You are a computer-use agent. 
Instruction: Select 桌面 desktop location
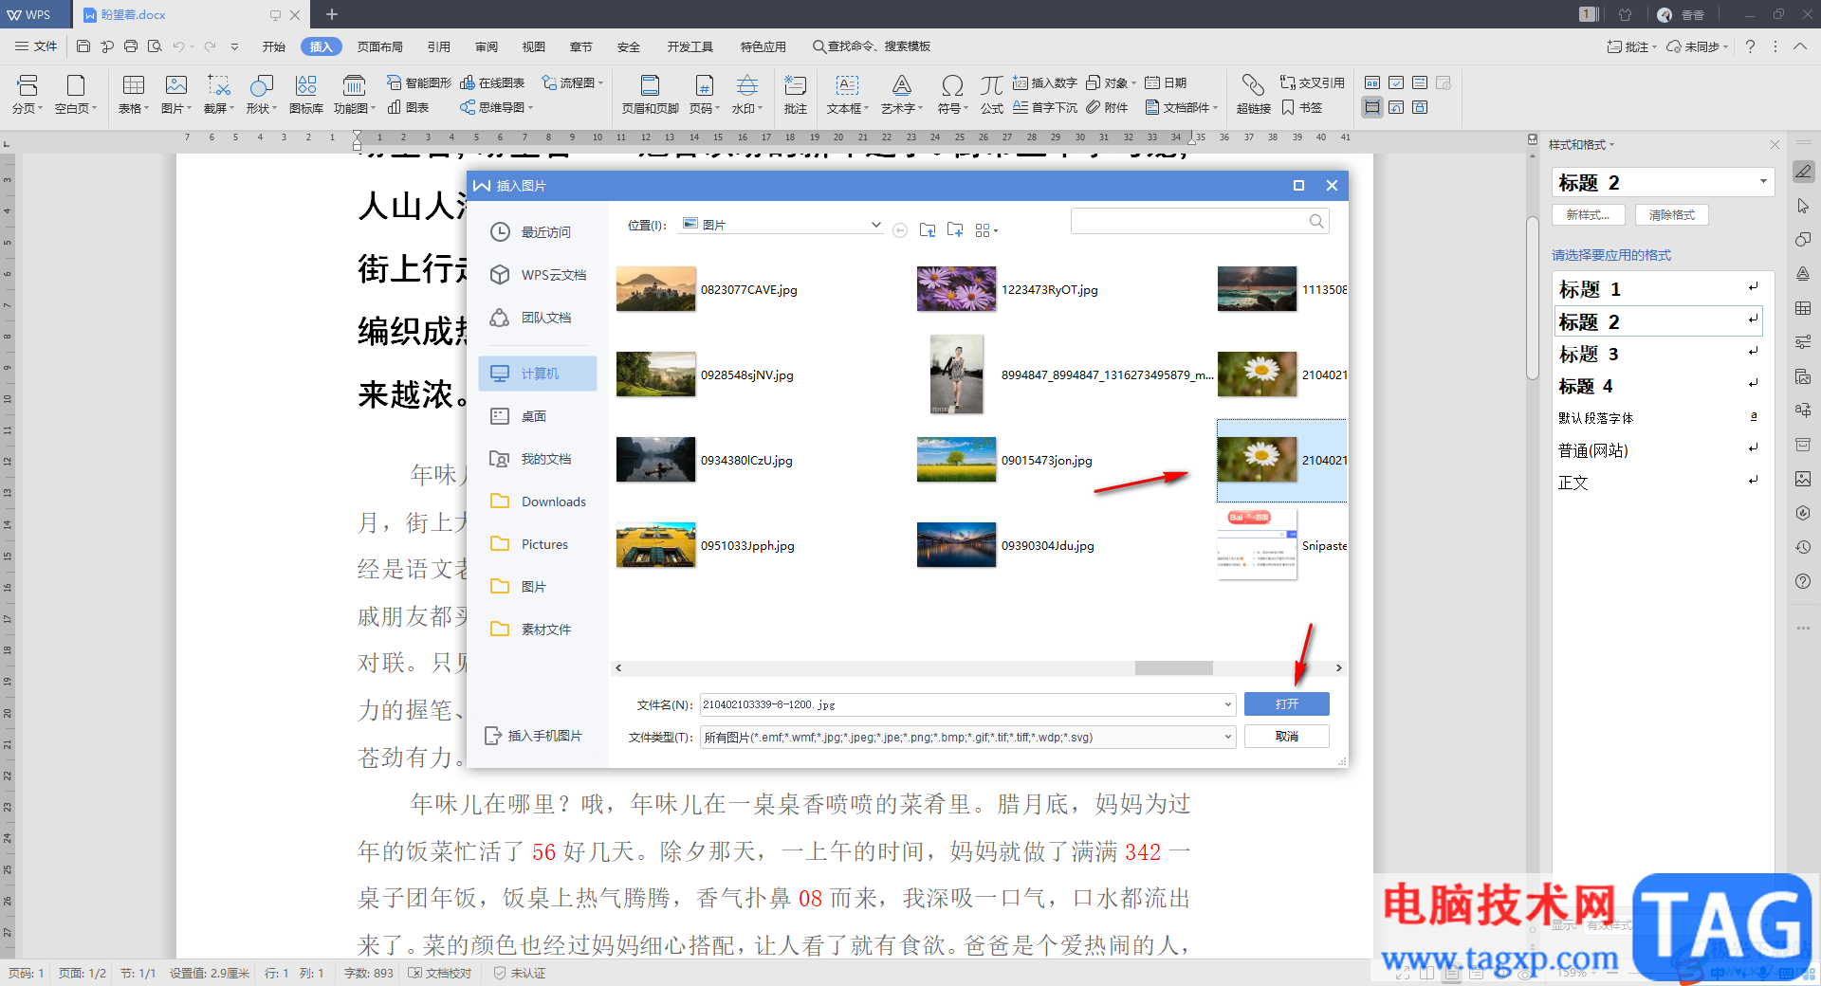click(538, 415)
